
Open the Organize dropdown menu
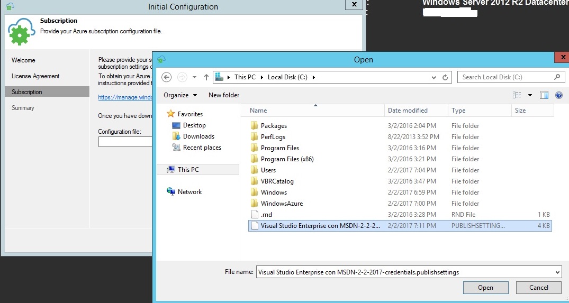point(180,95)
